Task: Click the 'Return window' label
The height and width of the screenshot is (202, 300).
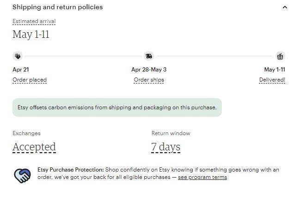Action: tap(171, 133)
